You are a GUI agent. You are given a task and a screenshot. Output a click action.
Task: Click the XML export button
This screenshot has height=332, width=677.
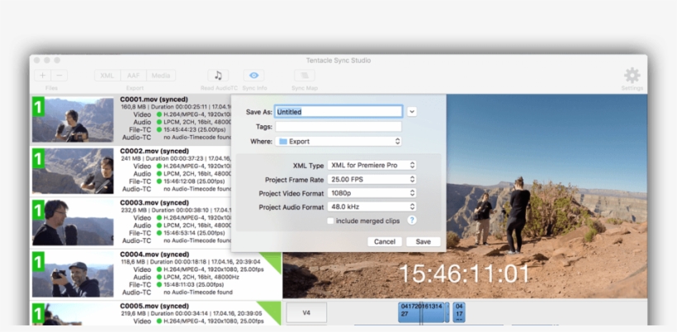click(x=107, y=75)
